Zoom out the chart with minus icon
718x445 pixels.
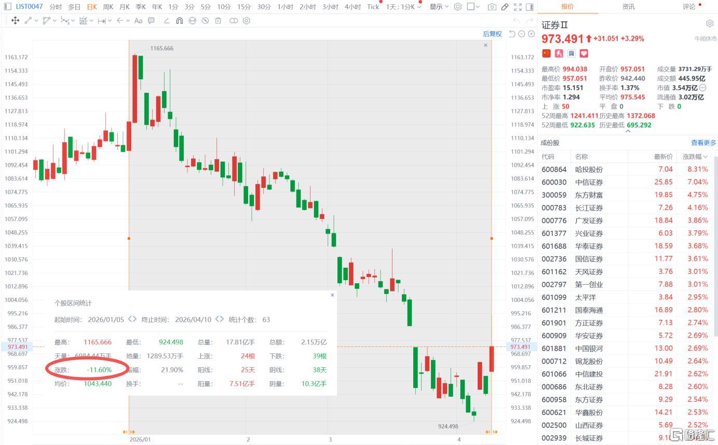pos(522,34)
